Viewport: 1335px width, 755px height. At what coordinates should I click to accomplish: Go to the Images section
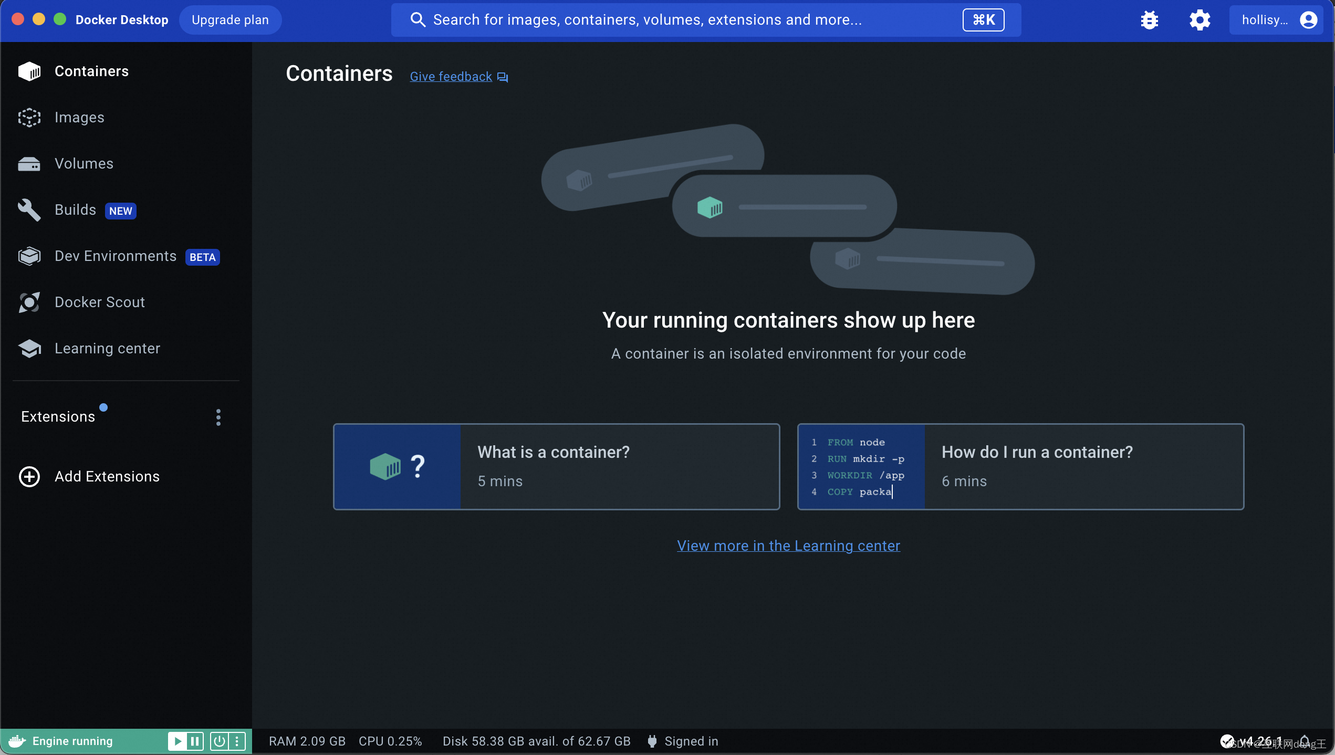(x=126, y=117)
